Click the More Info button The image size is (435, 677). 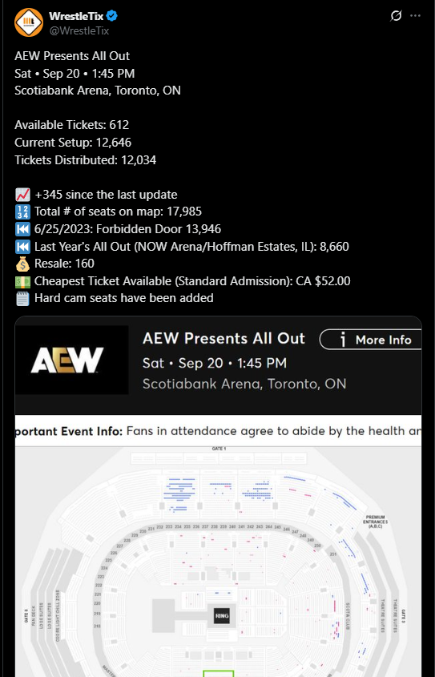point(371,340)
